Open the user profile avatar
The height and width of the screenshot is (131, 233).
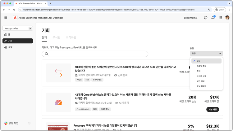(x=227, y=18)
